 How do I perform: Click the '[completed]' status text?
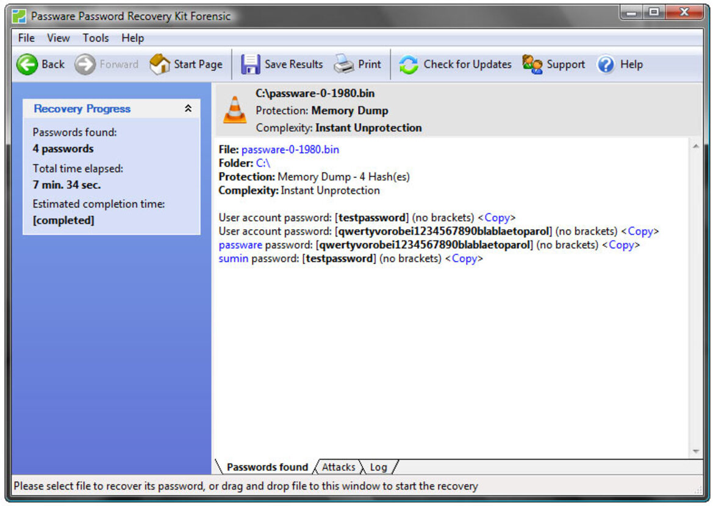click(63, 221)
